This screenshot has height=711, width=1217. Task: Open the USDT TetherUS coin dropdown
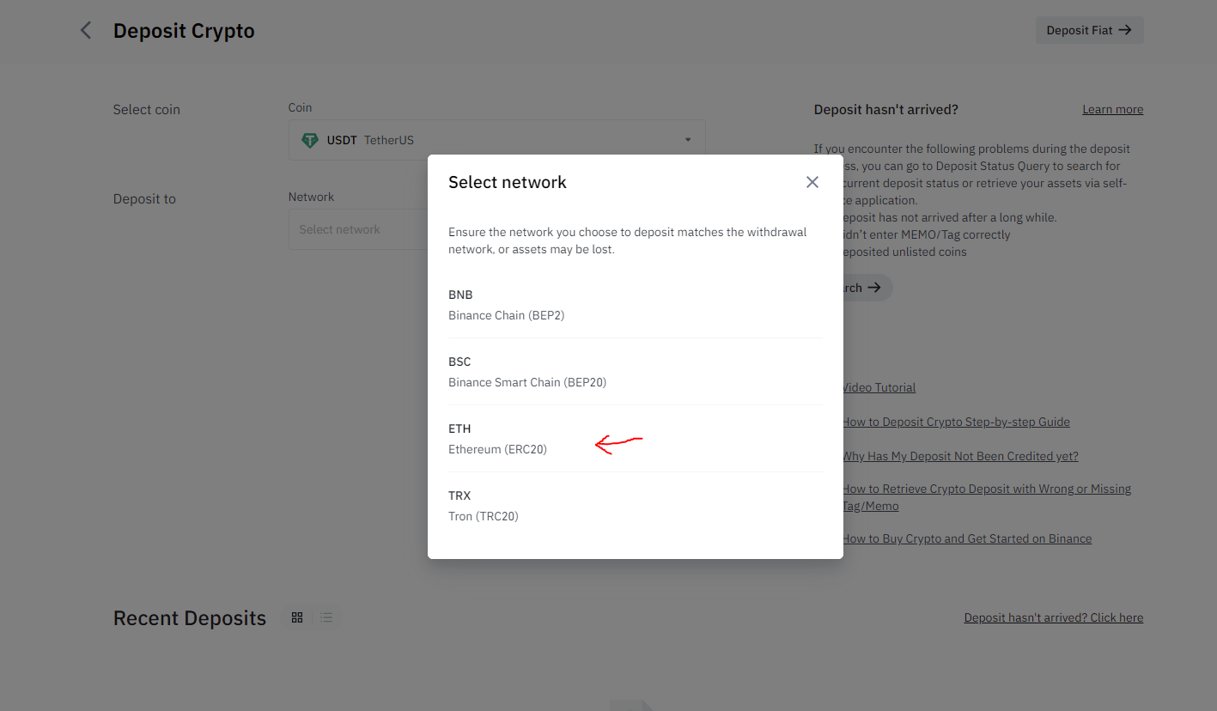496,140
